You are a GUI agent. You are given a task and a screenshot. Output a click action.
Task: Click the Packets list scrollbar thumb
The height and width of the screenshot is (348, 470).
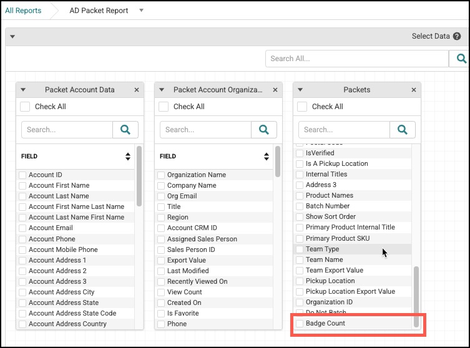[416, 296]
